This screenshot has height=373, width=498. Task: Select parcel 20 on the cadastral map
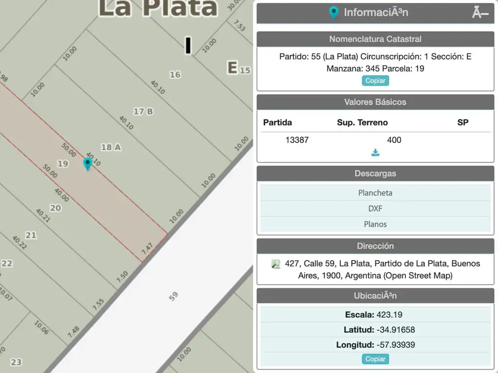coord(55,208)
